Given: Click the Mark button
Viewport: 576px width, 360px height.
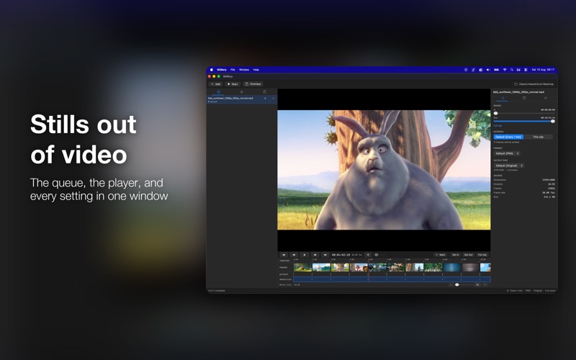Looking at the screenshot, I should 441,255.
